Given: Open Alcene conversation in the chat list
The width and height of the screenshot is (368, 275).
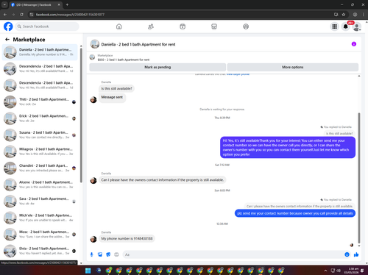Looking at the screenshot, I should tap(40, 185).
